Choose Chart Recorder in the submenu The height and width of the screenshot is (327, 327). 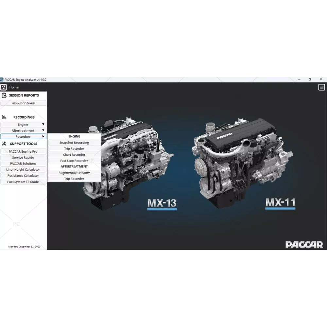[x=74, y=155]
